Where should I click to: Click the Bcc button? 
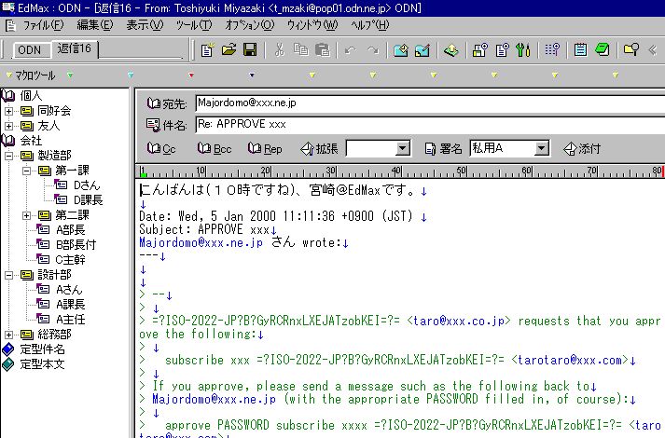(215, 149)
